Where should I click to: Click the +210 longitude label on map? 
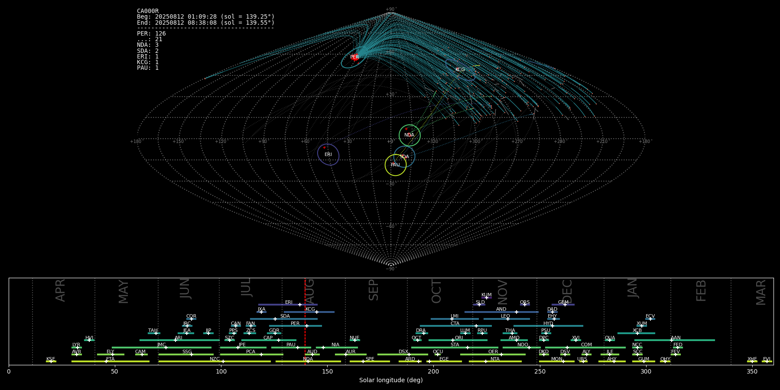602,142
